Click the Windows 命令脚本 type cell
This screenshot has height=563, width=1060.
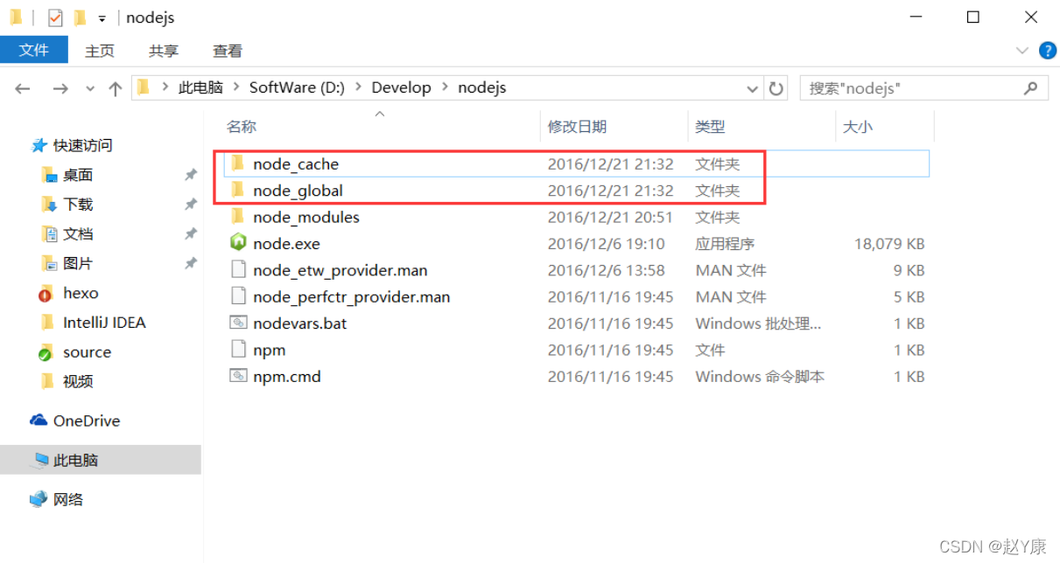[760, 377]
